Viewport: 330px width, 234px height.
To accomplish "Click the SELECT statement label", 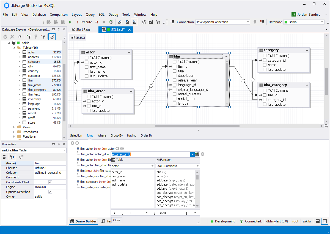I will click(78, 38).
